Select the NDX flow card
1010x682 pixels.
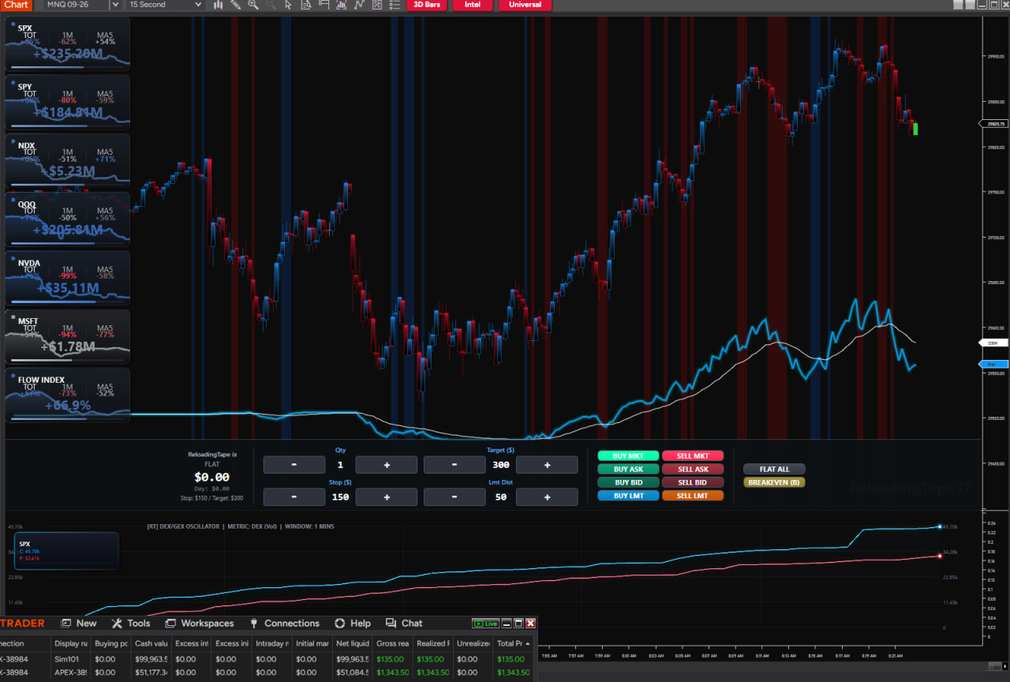[x=67, y=160]
